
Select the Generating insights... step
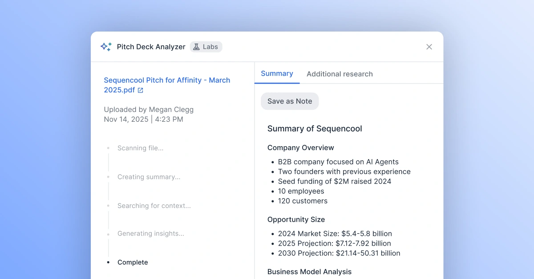click(150, 233)
